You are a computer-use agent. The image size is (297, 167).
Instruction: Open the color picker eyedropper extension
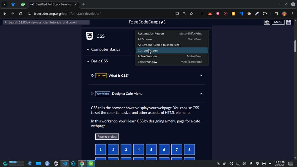(257, 14)
